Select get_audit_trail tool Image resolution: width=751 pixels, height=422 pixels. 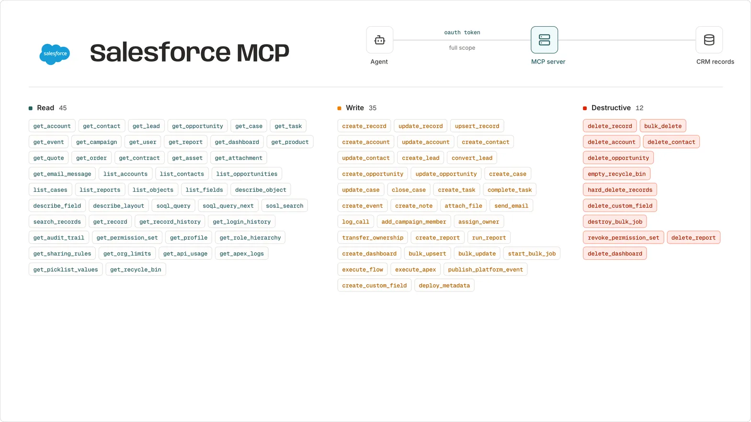59,238
